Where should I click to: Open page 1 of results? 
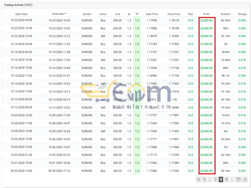click(204, 179)
